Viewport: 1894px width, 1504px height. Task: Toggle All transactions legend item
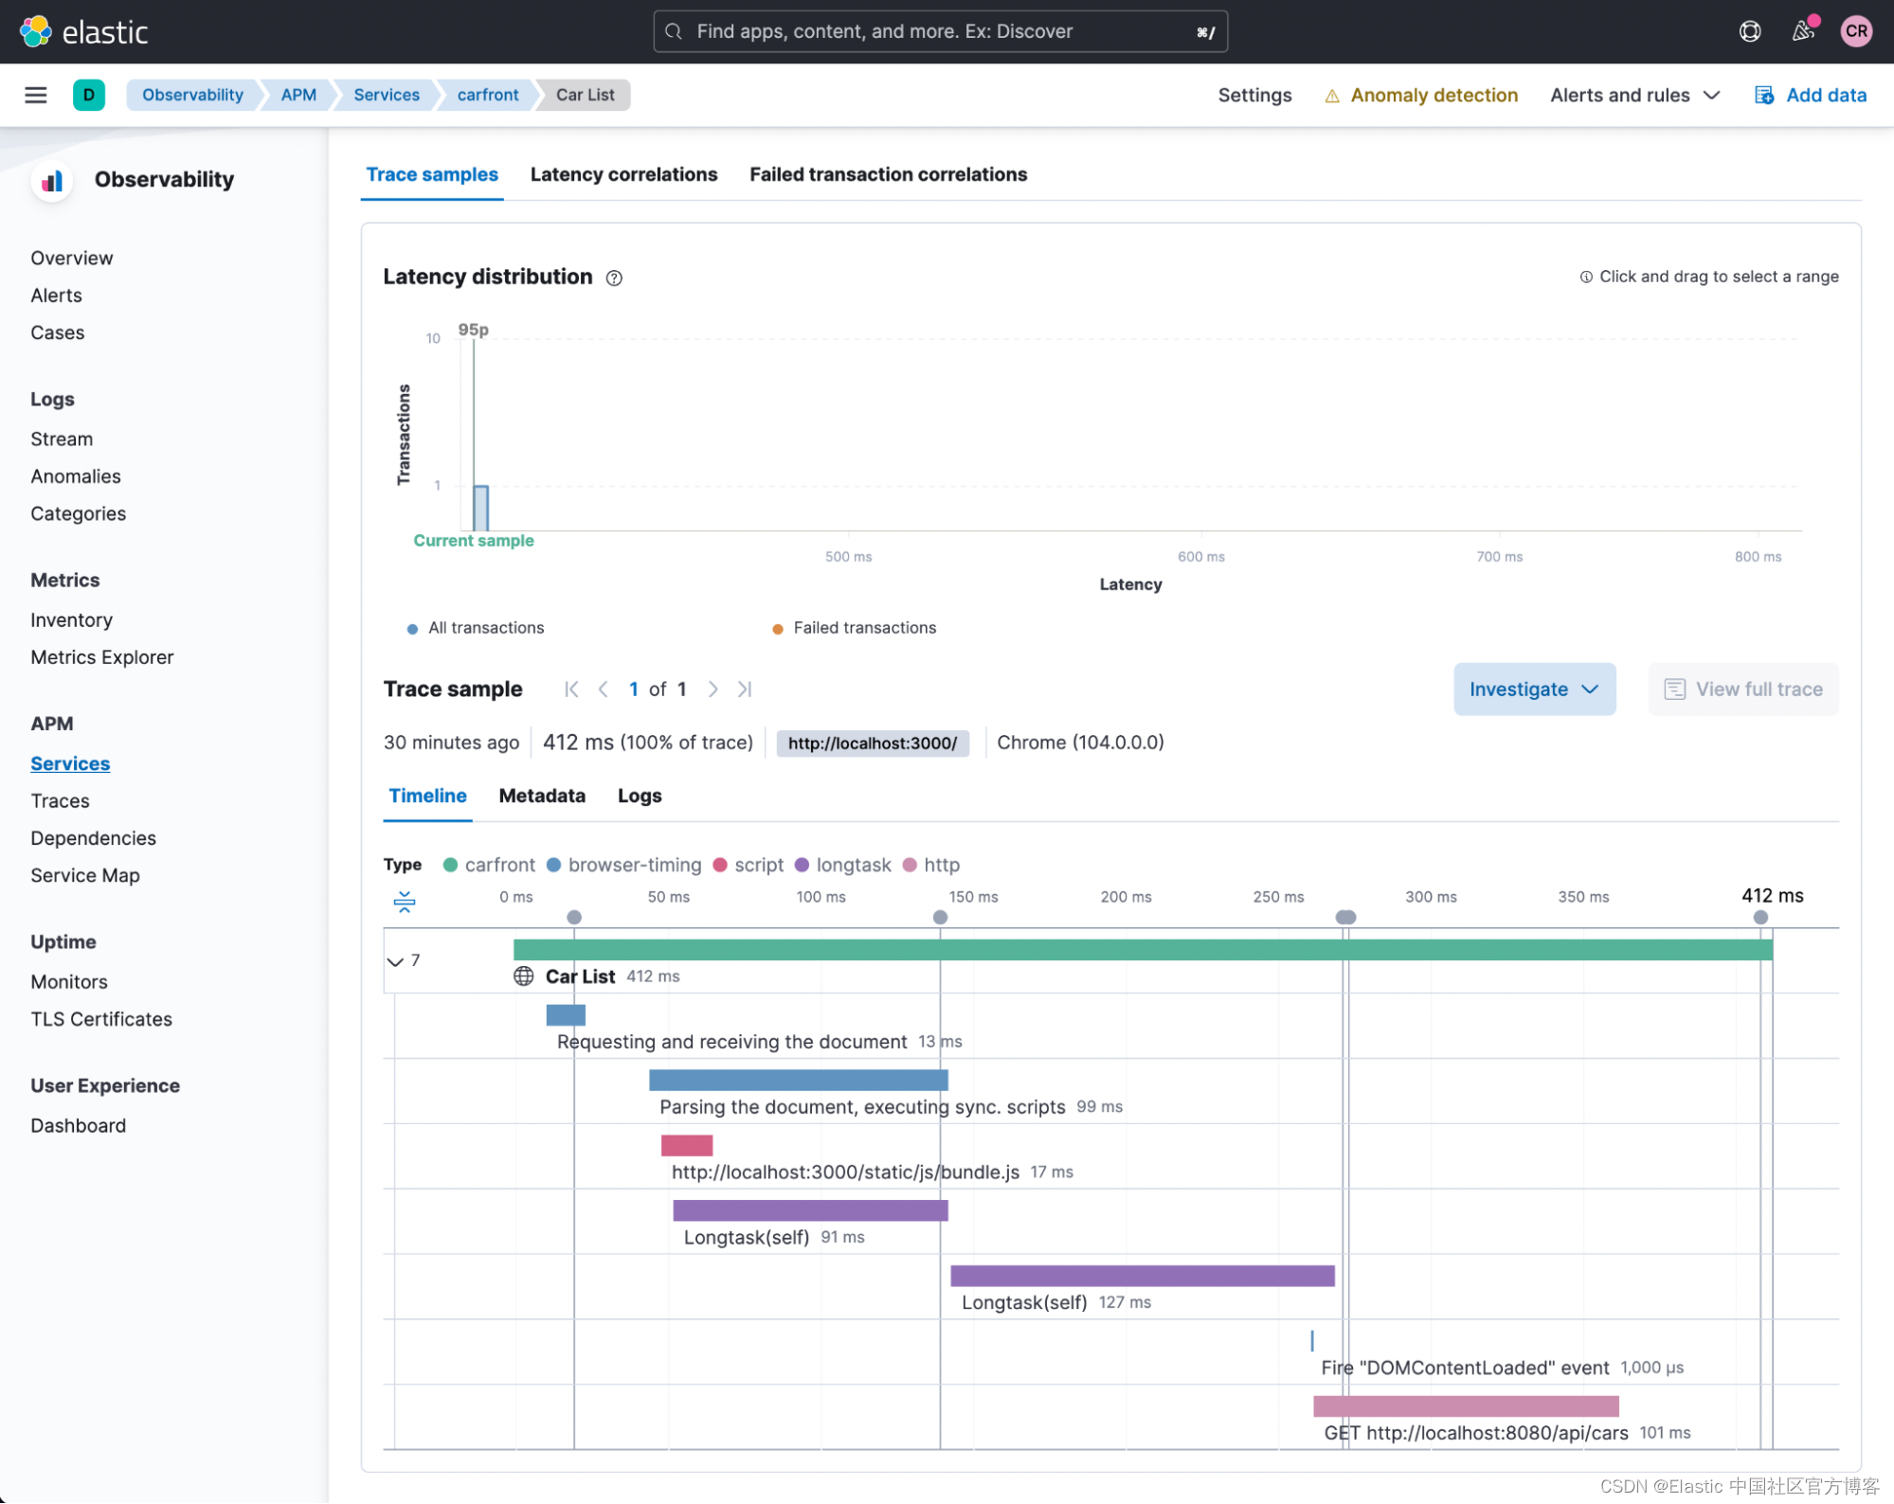[x=485, y=628]
